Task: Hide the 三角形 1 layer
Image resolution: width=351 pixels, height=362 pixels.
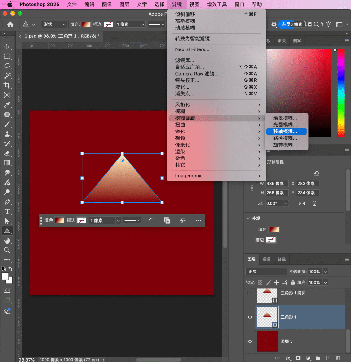Action: coord(250,317)
